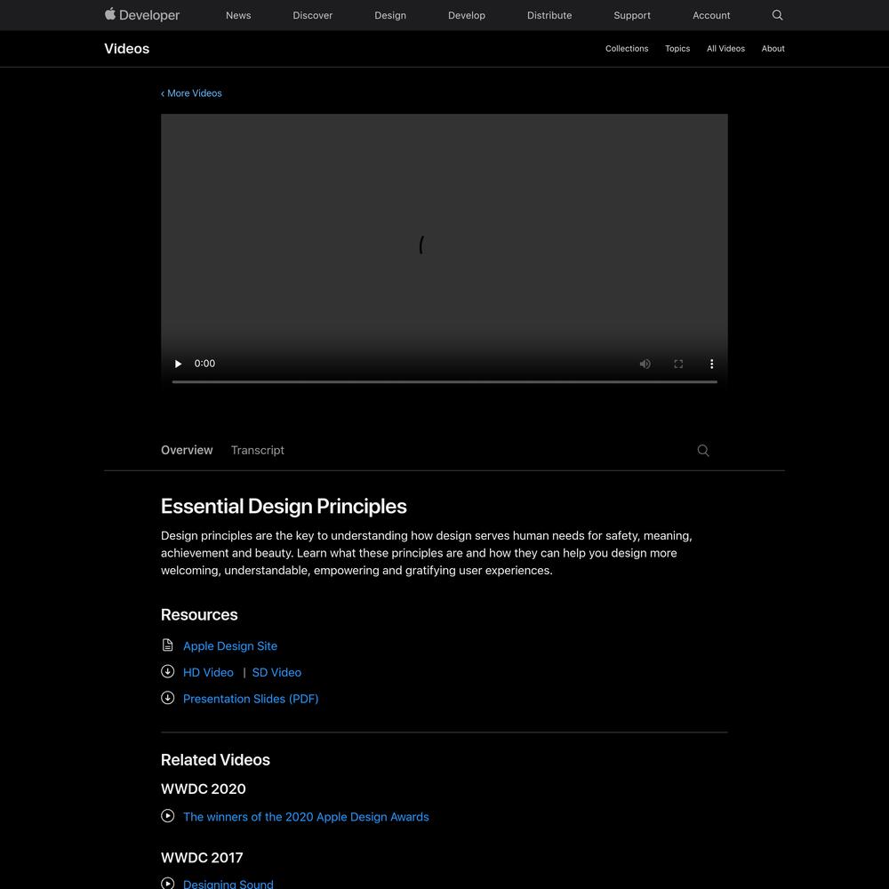Open the Design menu item
This screenshot has height=889, width=889.
click(390, 15)
